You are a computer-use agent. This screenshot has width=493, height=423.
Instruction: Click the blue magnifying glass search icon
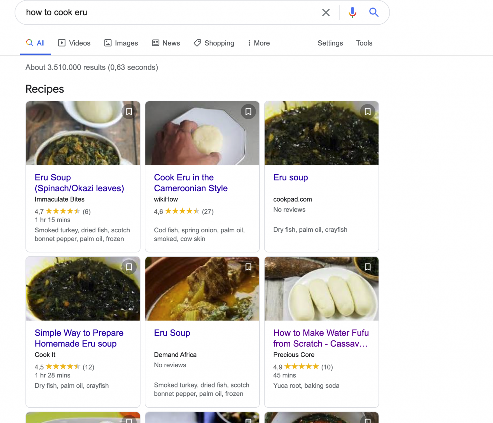click(374, 12)
